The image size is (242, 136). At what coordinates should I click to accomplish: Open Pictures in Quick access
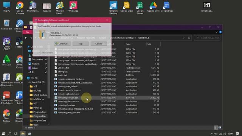point(36,64)
